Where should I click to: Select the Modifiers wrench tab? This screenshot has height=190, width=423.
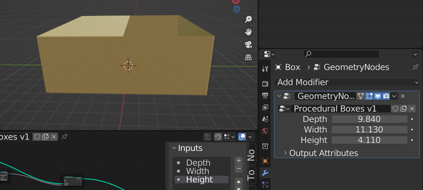click(x=265, y=173)
